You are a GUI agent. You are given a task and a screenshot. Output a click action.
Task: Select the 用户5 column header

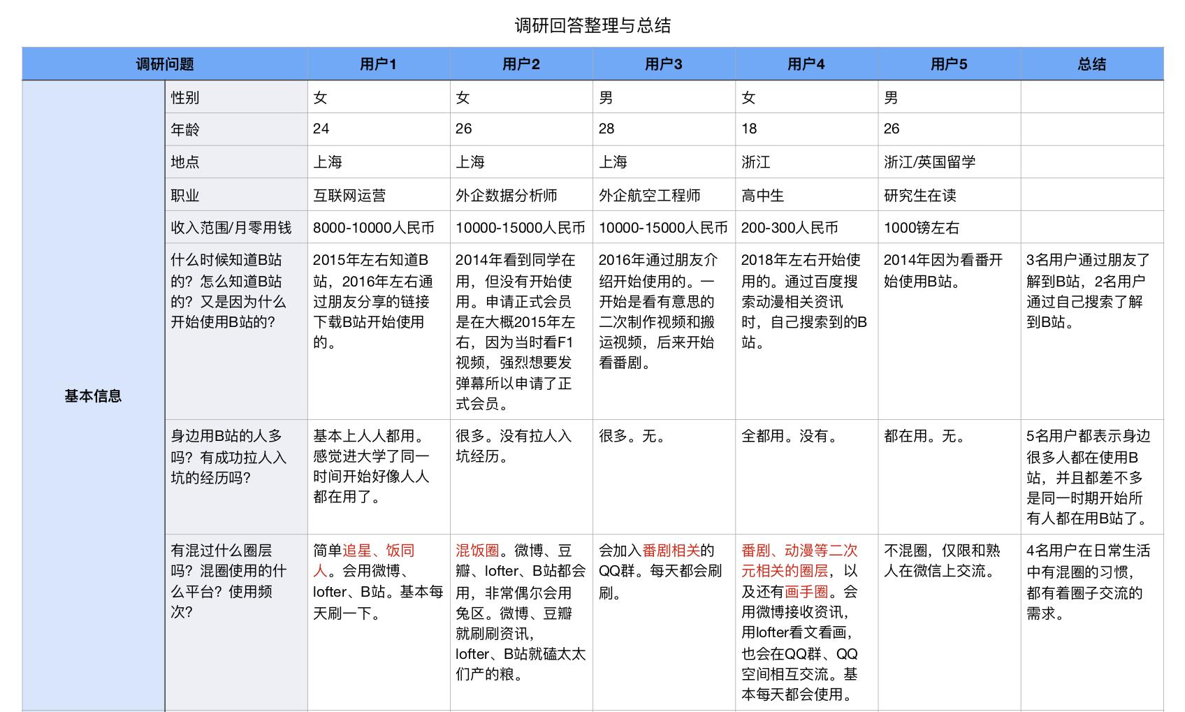[x=949, y=64]
